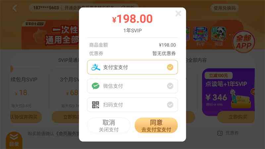Click the coupon ticket icon at the bottom right
This screenshot has height=149, width=265.
220,133
